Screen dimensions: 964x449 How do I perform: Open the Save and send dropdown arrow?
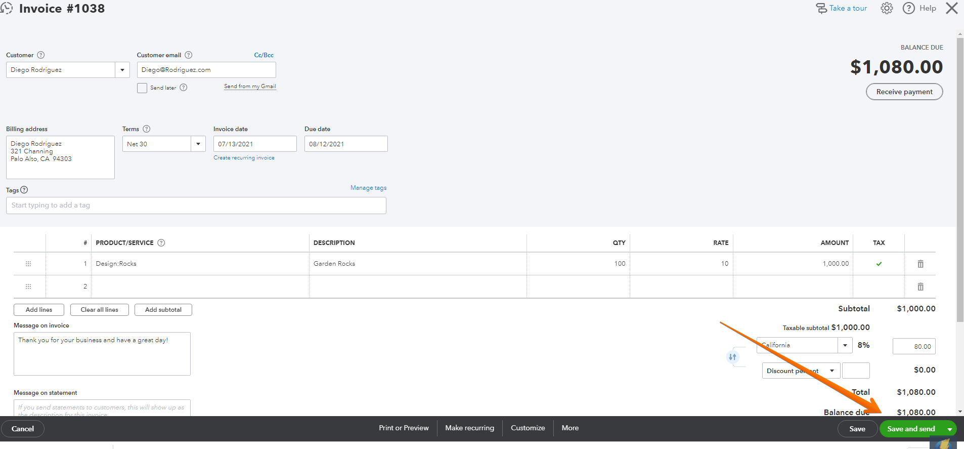click(950, 429)
